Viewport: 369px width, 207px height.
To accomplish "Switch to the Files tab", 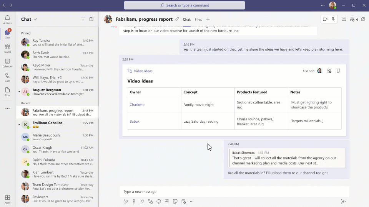I will click(198, 19).
